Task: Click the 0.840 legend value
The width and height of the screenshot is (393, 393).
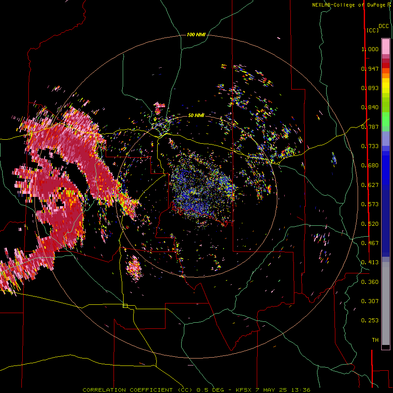Action: point(370,107)
